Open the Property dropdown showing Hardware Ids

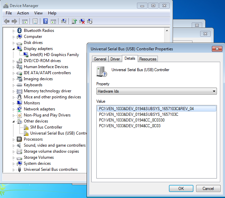point(156,91)
